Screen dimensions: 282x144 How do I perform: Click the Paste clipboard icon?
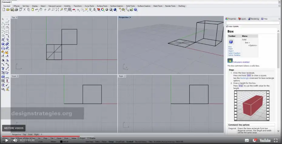coord(32,9)
